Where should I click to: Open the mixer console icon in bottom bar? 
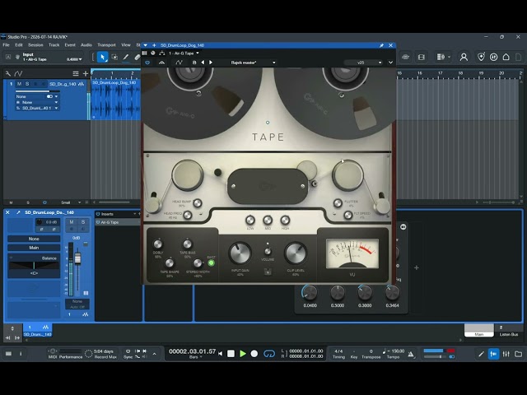point(506,354)
